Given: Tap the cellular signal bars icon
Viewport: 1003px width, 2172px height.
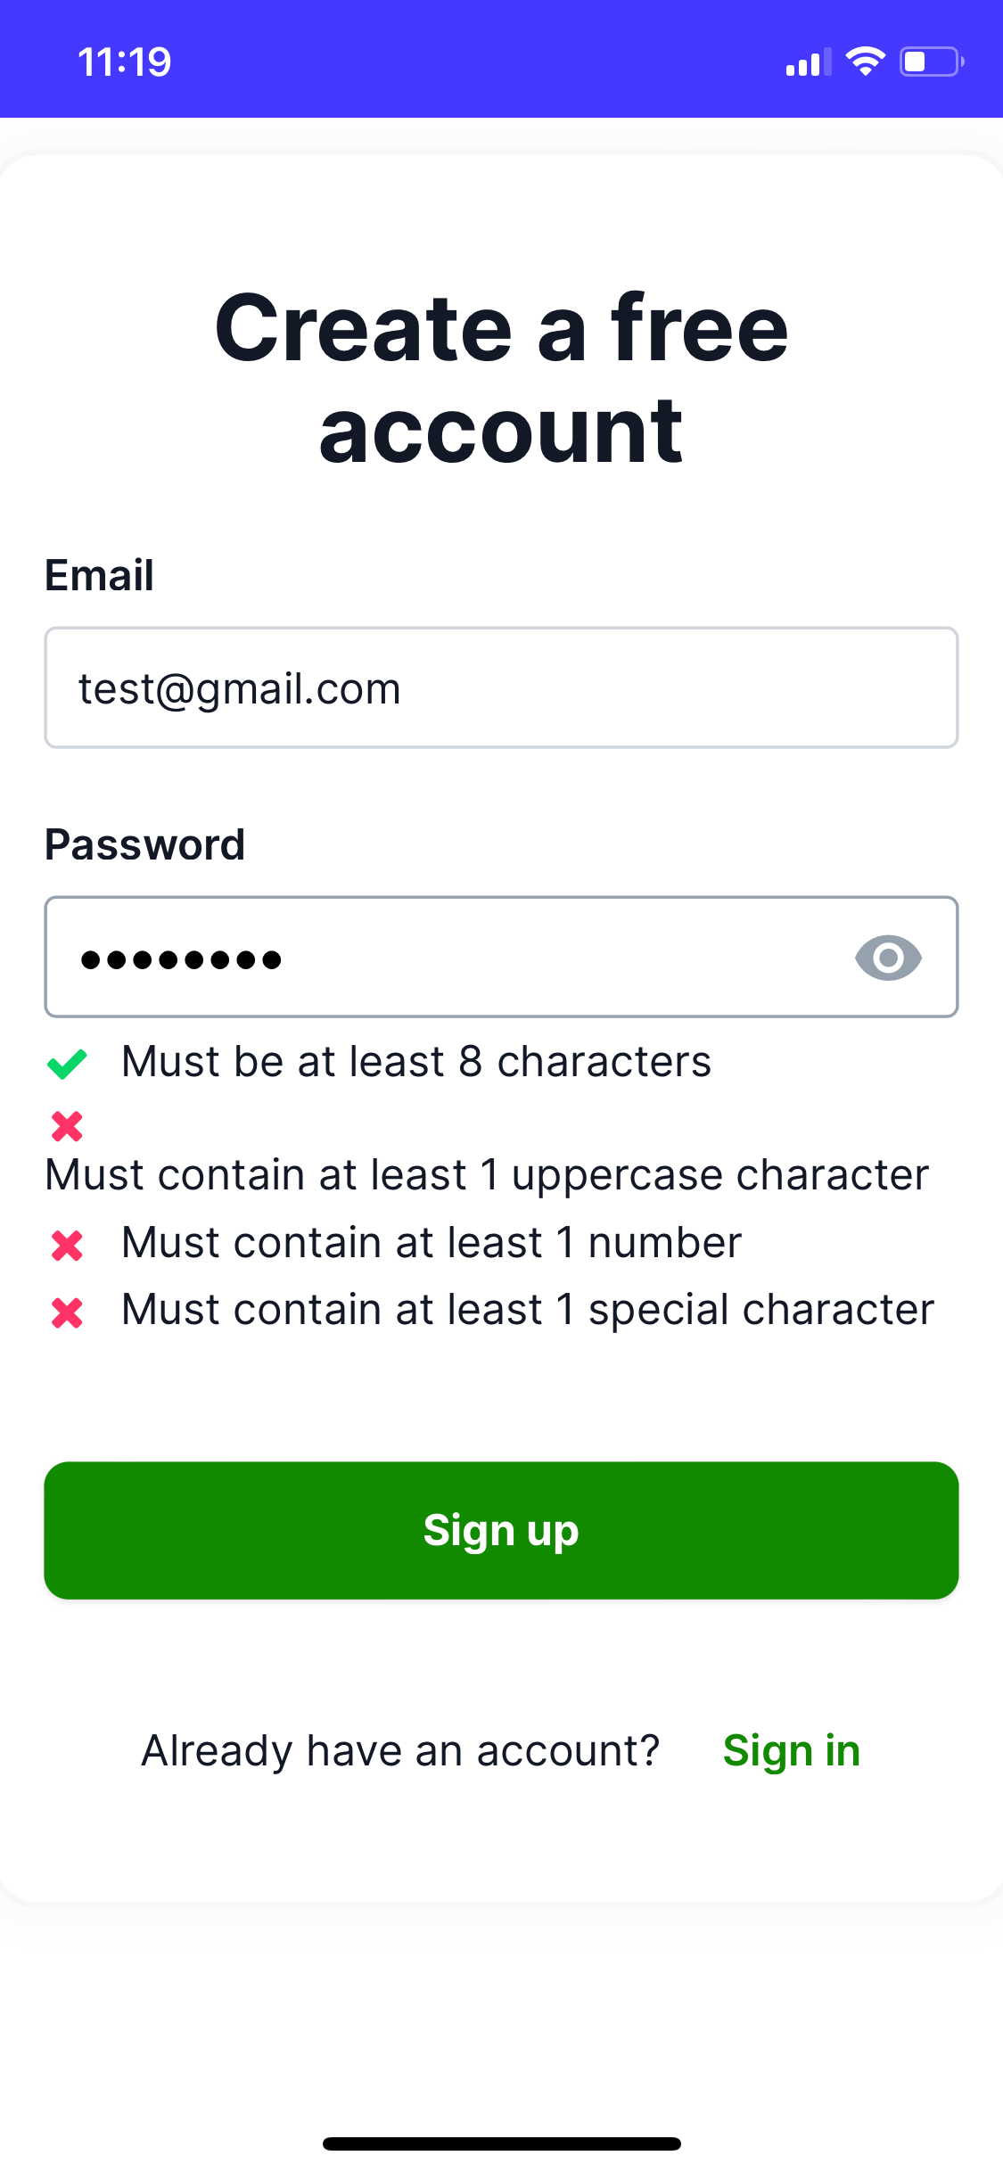Looking at the screenshot, I should click(x=808, y=62).
